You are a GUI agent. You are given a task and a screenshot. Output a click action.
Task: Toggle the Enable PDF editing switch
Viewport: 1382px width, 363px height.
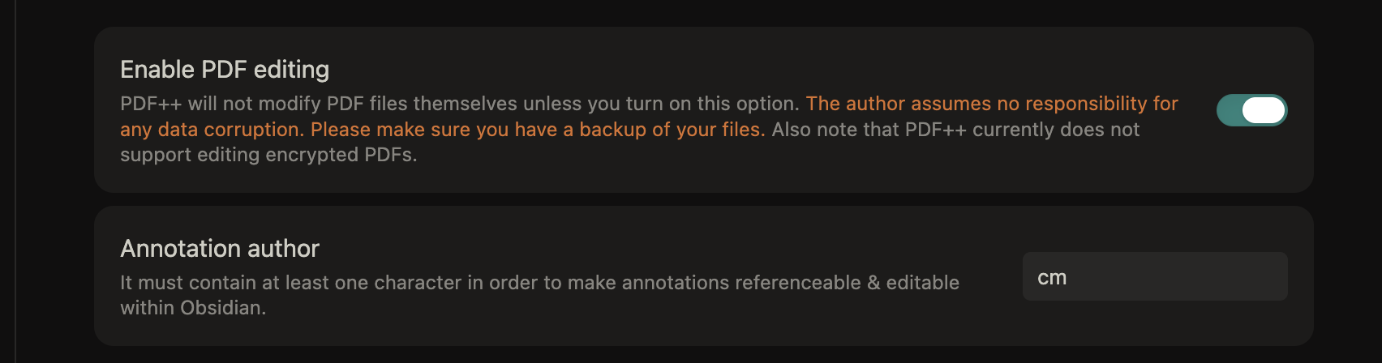tap(1251, 110)
